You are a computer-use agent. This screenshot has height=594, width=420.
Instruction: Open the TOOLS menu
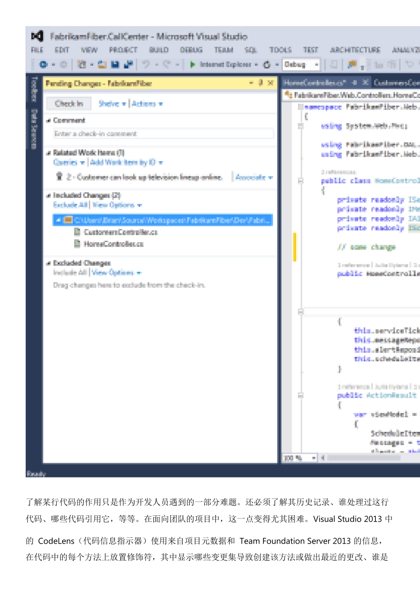coord(280,50)
